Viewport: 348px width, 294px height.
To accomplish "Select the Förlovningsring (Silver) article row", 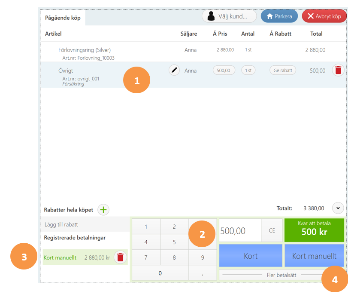I will [x=193, y=52].
